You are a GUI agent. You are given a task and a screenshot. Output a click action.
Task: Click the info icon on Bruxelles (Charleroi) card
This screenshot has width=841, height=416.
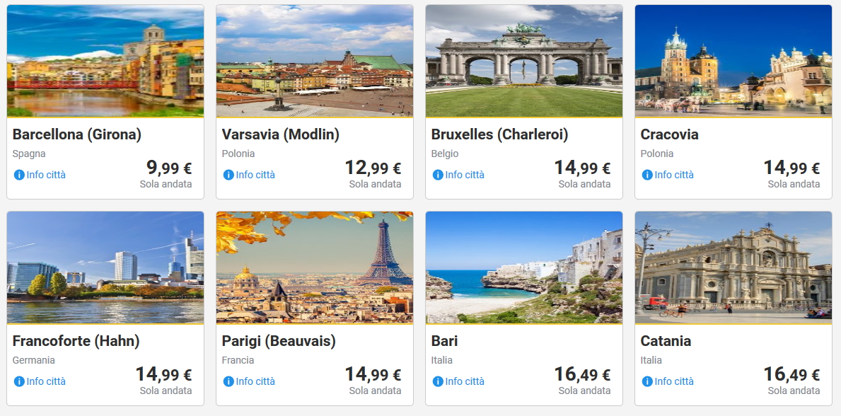[x=438, y=175]
